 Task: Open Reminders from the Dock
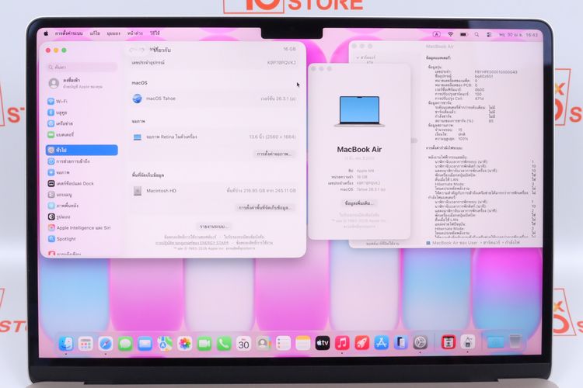click(283, 344)
